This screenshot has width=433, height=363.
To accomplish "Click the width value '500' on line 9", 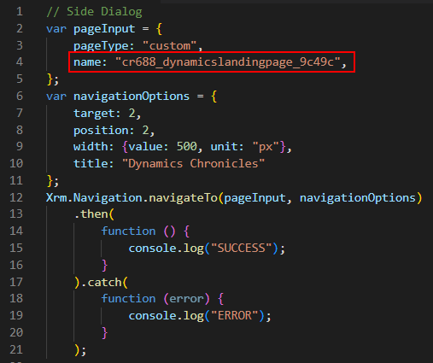I will (x=187, y=147).
